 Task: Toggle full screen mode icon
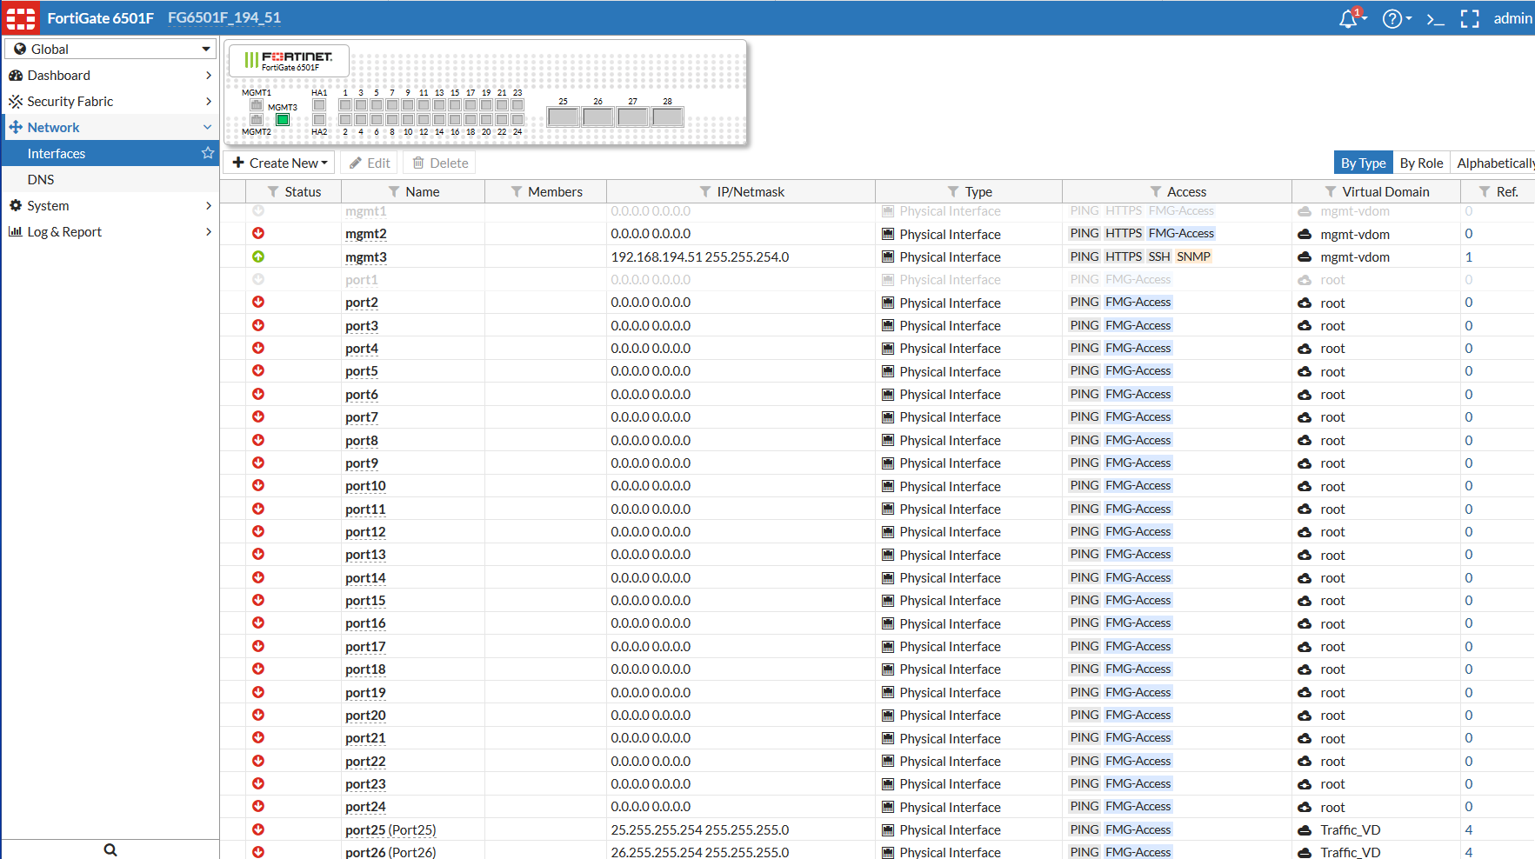[1470, 18]
